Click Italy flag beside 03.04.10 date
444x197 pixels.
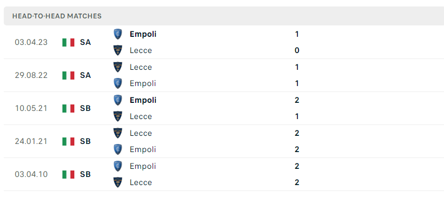point(68,174)
